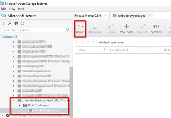Create a New Folder from the toolbar
171x118 pixels.
[126, 29]
